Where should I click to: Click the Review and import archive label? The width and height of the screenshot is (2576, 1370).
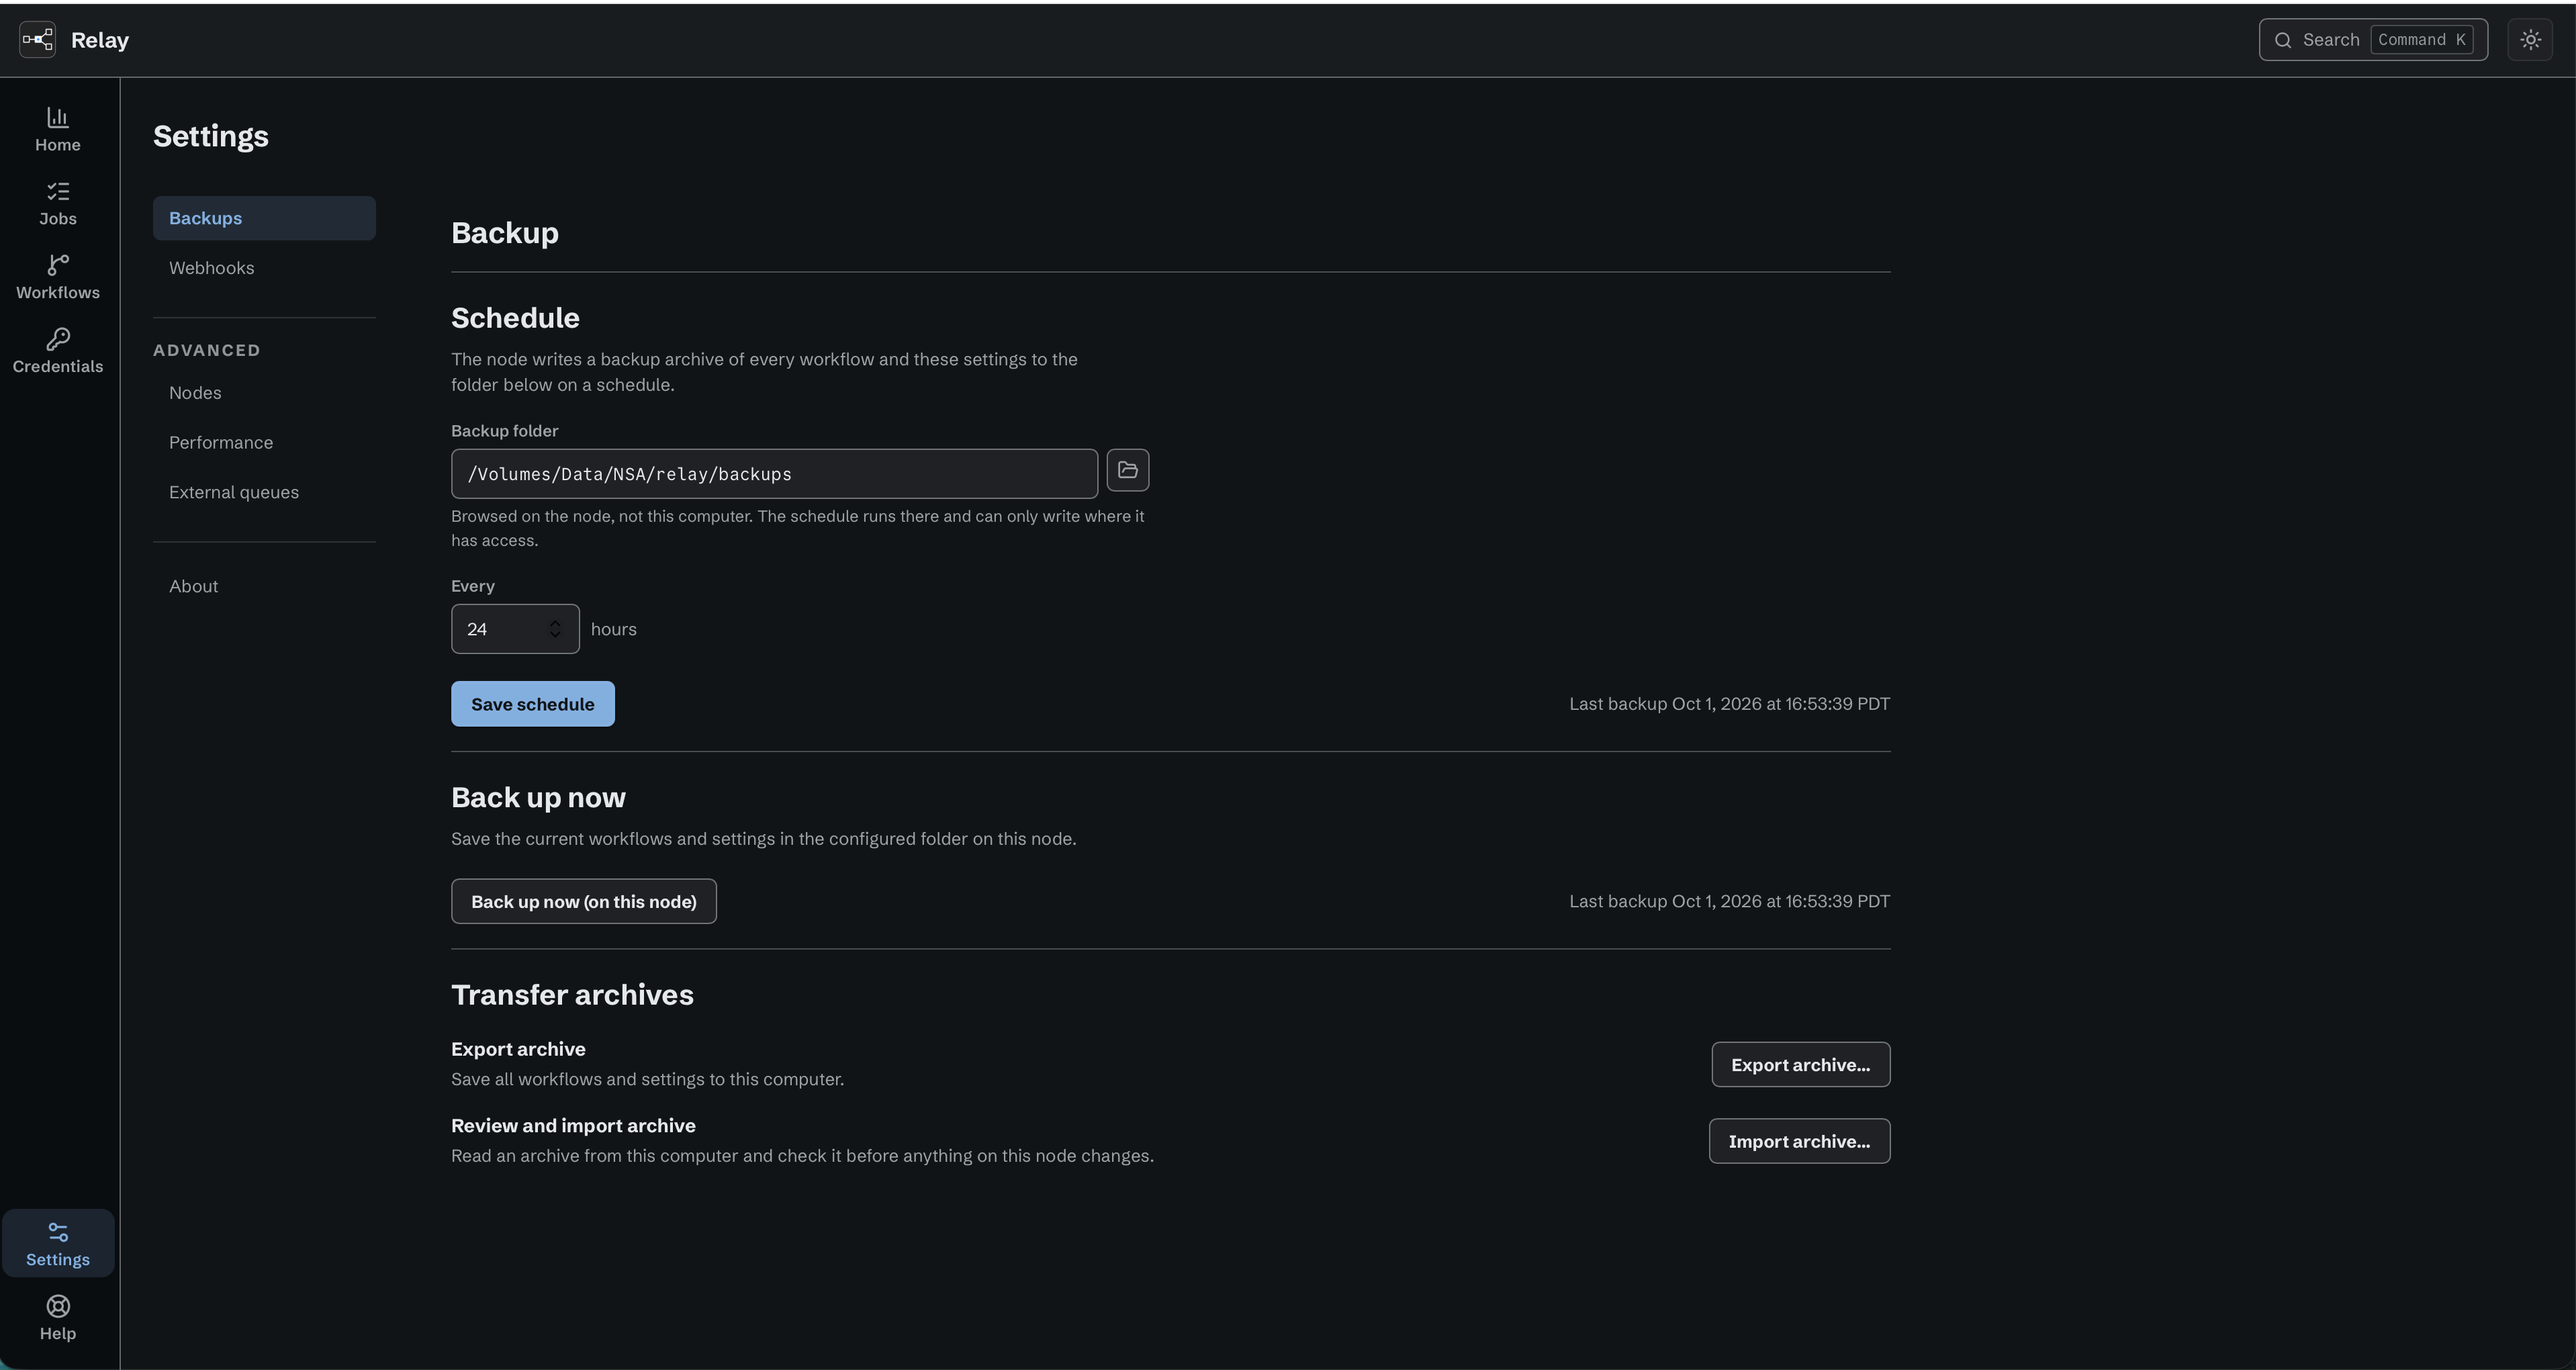coord(573,1126)
